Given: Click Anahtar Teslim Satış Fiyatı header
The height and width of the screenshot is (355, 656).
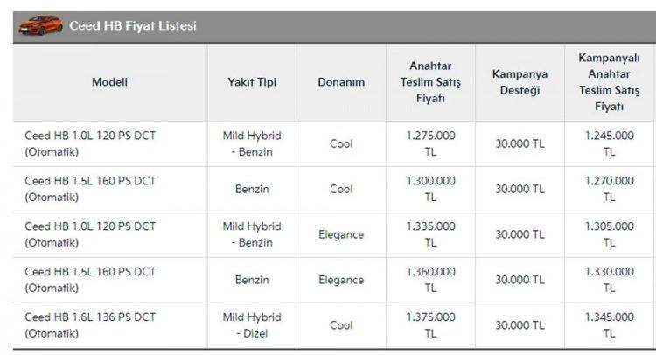Looking at the screenshot, I should 430,82.
